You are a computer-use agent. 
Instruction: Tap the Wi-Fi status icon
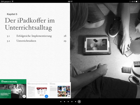(13, 1)
